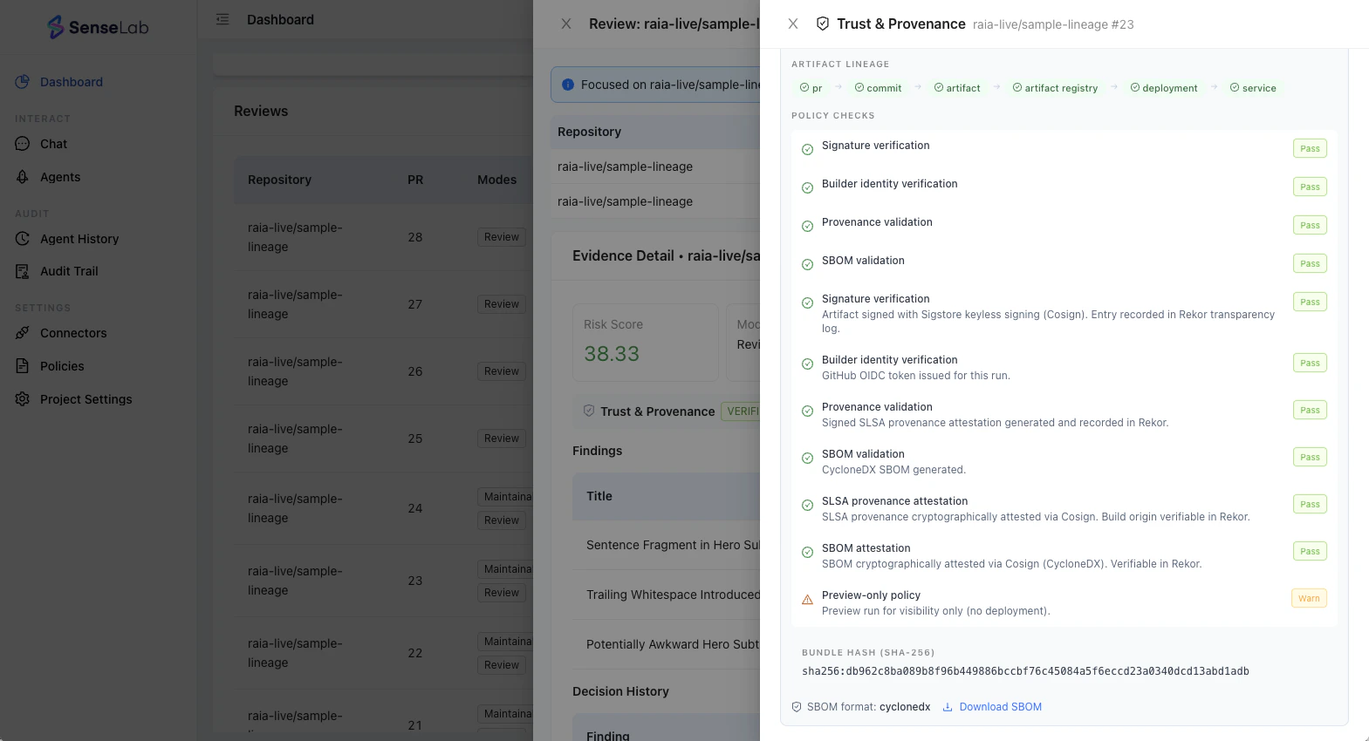Select the artifact registry lineage step
The width and height of the screenshot is (1369, 741).
click(1055, 88)
